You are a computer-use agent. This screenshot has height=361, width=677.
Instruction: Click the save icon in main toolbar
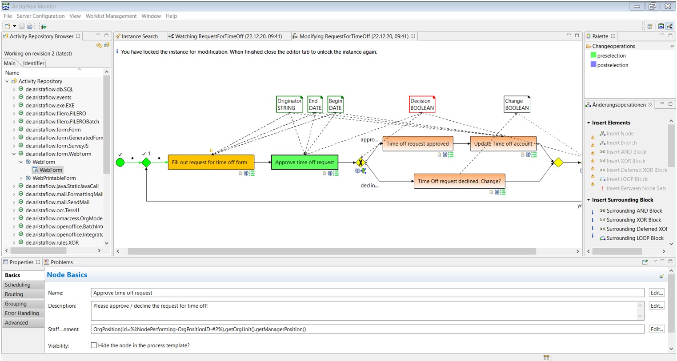point(22,27)
